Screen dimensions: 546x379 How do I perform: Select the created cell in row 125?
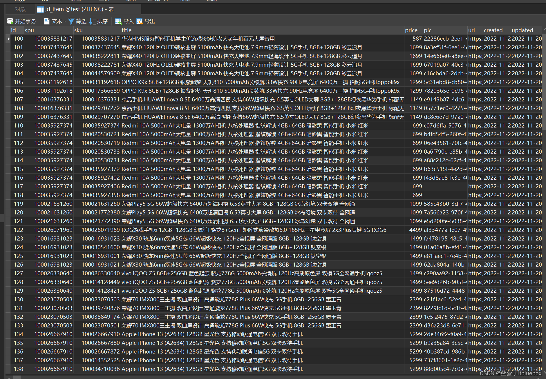[x=497, y=256]
